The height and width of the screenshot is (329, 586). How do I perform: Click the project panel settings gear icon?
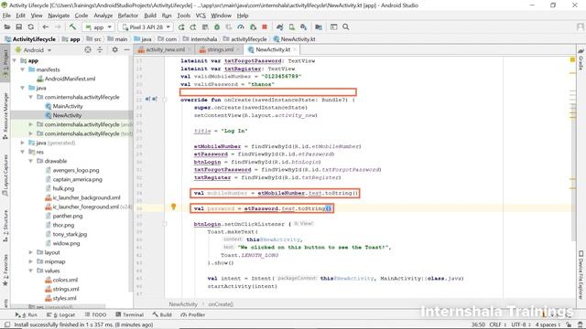tap(114, 49)
